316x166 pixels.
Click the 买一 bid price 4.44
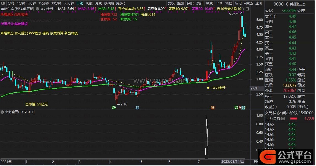pyautogui.click(x=292, y=43)
